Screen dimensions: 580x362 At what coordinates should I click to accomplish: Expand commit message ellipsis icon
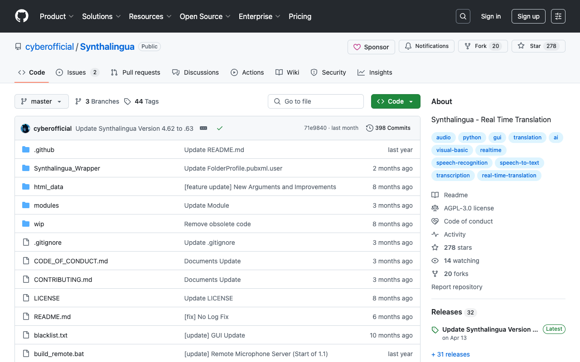click(x=203, y=128)
